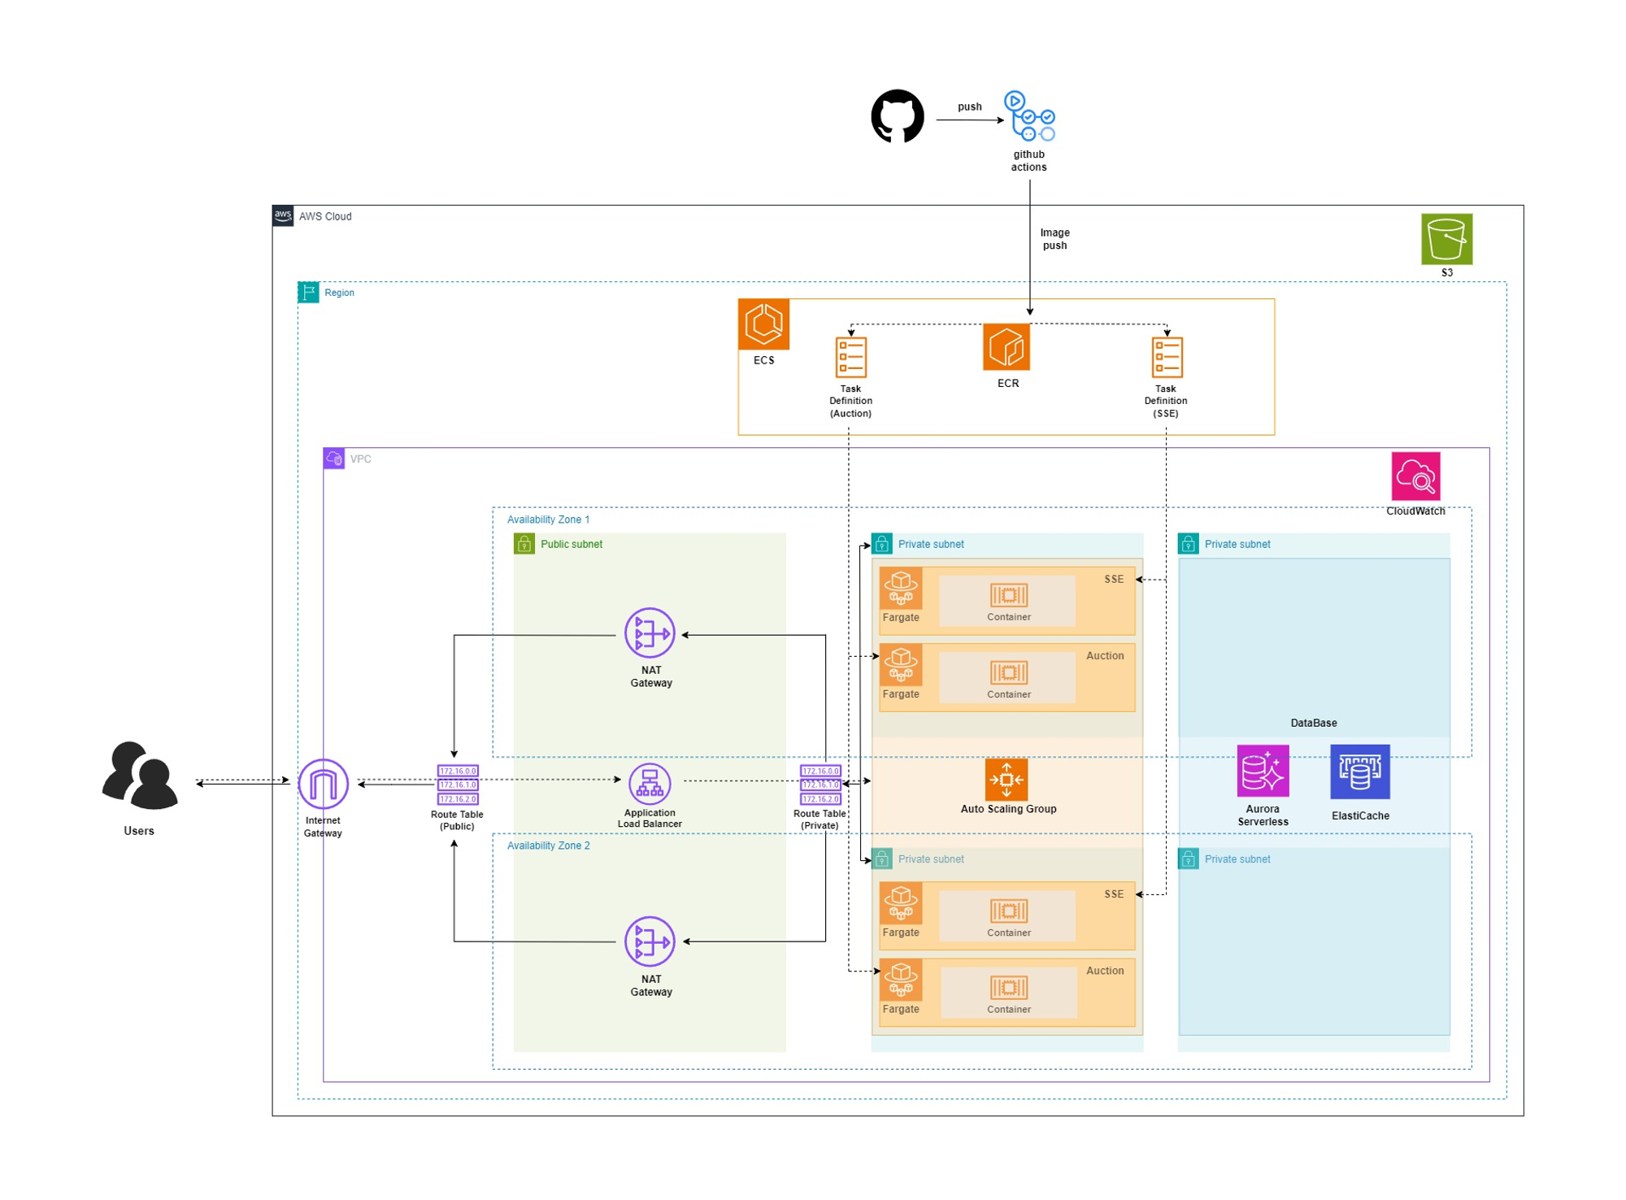
Task: Click the ElastiCache icon
Action: 1360,772
